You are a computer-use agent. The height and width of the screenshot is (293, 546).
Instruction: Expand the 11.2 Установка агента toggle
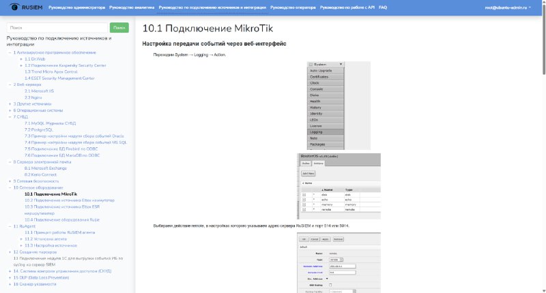[21, 239]
